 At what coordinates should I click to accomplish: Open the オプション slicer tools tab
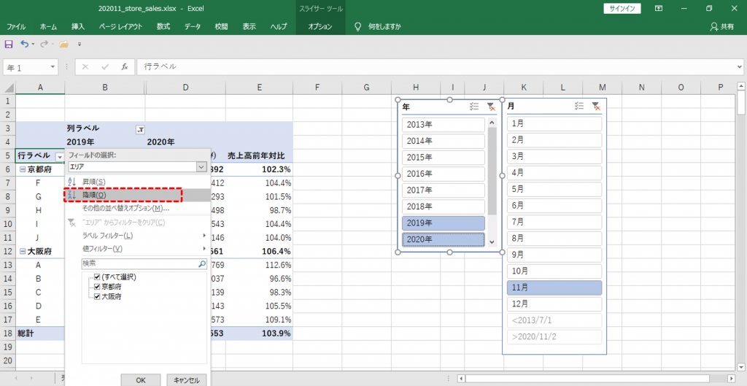320,27
